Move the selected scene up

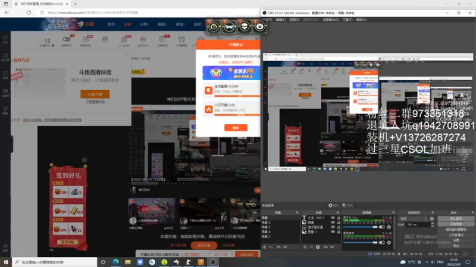point(278,247)
